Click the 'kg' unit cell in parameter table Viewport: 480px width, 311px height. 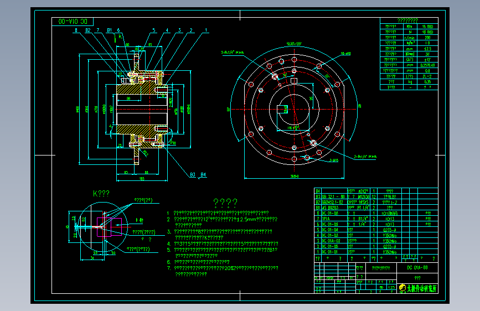pyautogui.click(x=410, y=82)
